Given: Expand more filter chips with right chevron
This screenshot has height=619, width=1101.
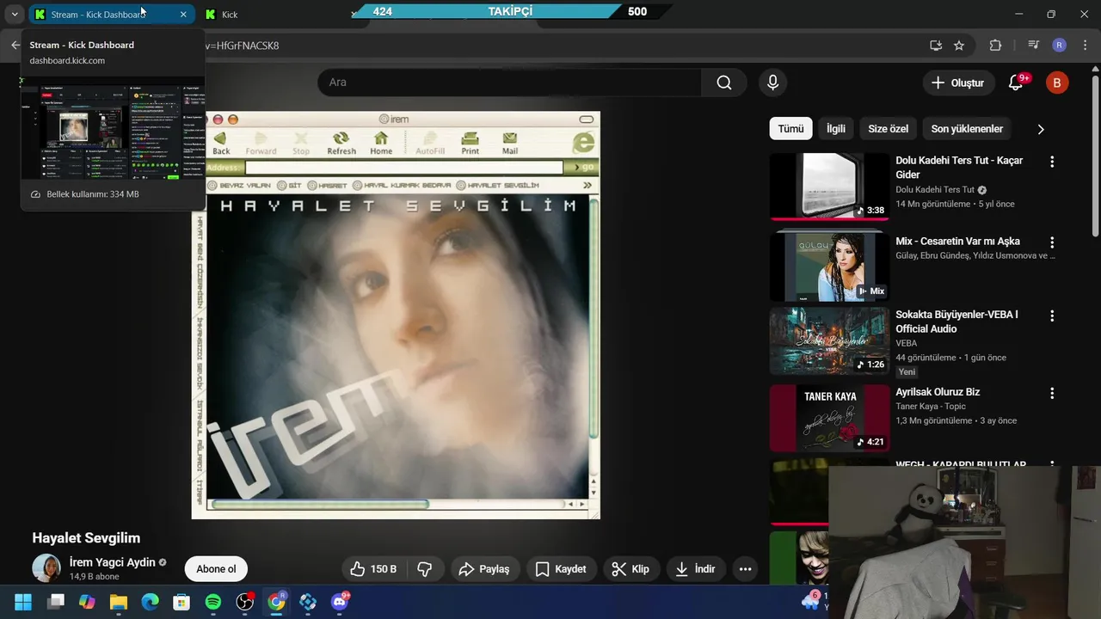Looking at the screenshot, I should coord(1041,129).
